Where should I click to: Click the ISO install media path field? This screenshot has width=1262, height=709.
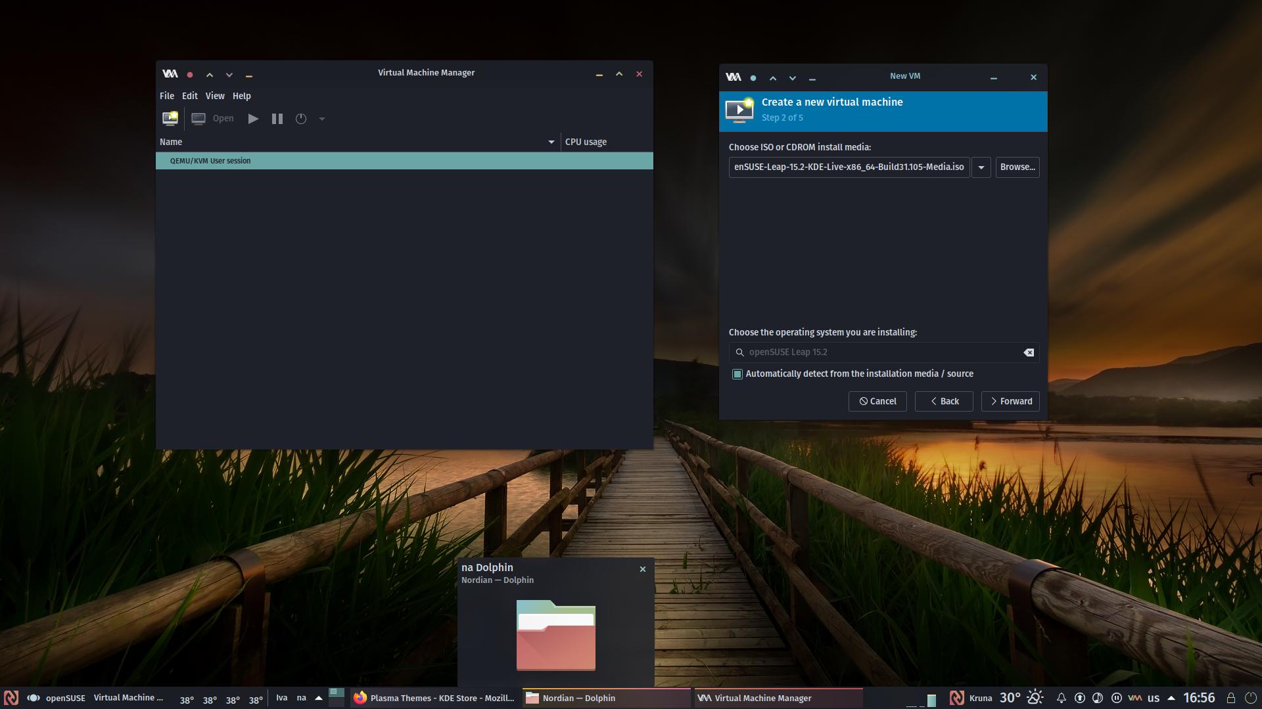(x=849, y=167)
